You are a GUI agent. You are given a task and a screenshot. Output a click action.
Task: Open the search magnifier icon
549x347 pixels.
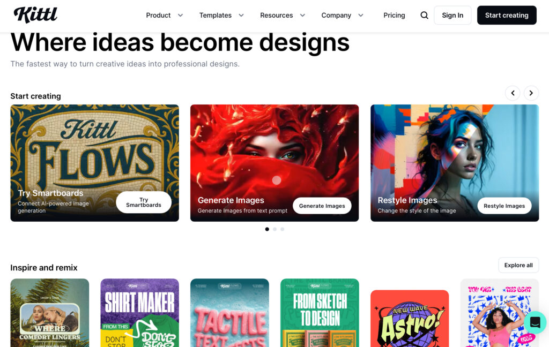coord(424,16)
